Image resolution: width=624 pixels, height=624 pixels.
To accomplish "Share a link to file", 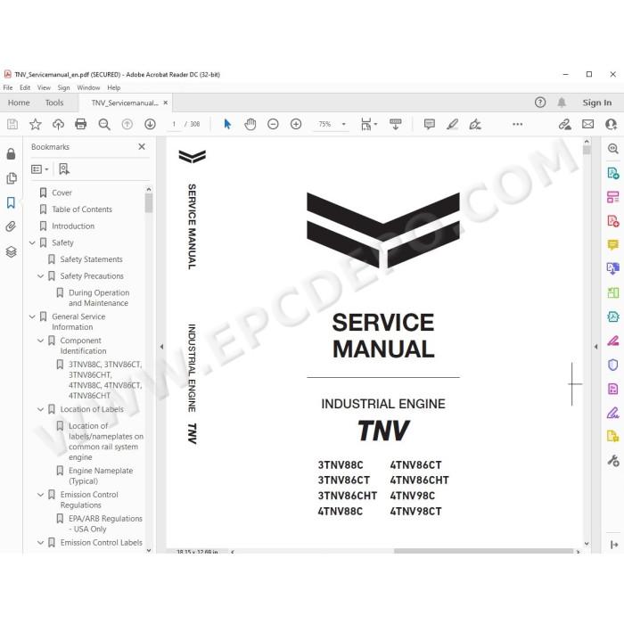I will pyautogui.click(x=564, y=124).
